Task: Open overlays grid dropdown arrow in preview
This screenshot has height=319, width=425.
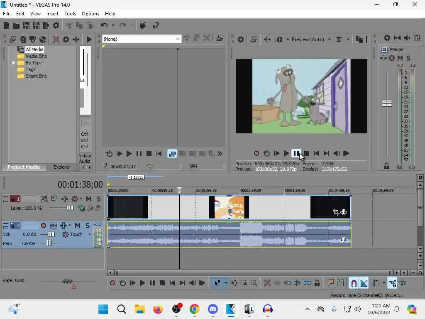Action: coord(348,39)
